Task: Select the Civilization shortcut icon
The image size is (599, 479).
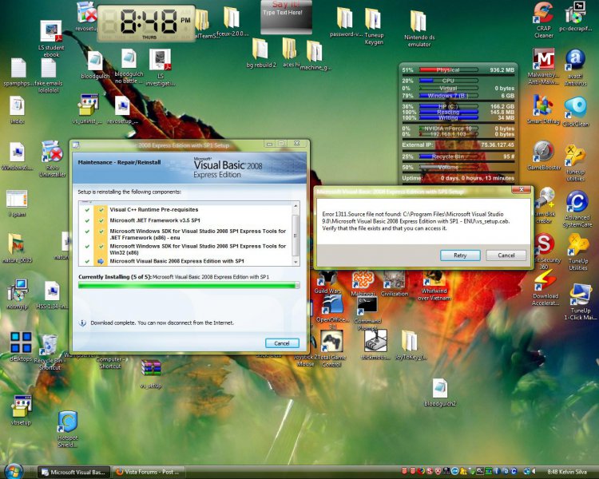Action: click(395, 283)
